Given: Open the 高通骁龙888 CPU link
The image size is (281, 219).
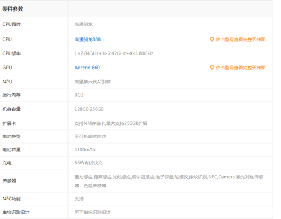Looking at the screenshot, I should [x=88, y=39].
